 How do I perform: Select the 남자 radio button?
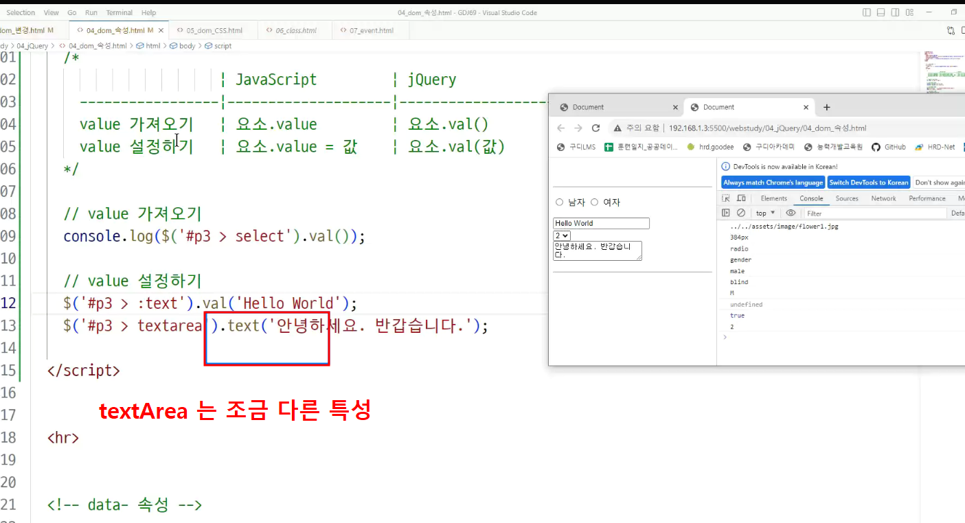(x=559, y=202)
